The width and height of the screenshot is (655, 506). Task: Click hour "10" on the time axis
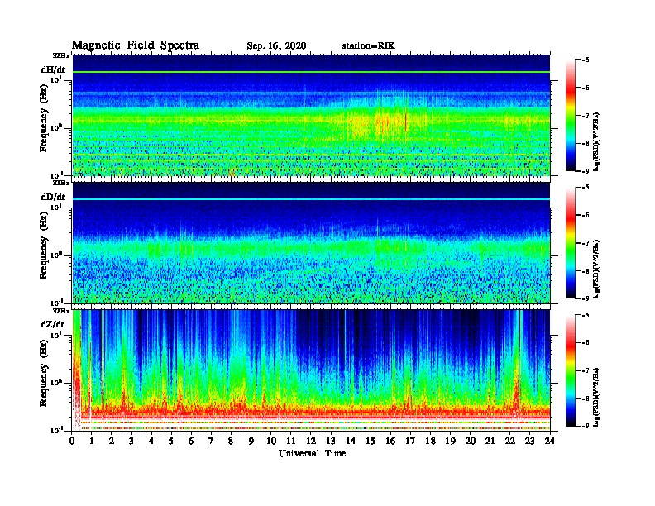coord(271,441)
